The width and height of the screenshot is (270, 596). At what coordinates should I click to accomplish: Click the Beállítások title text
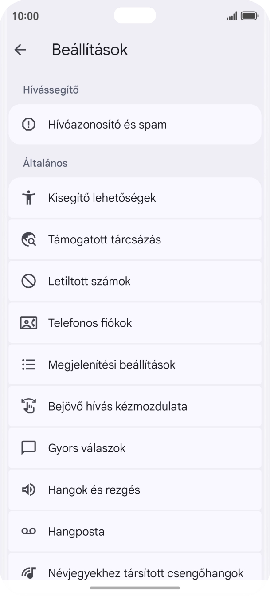tap(89, 49)
